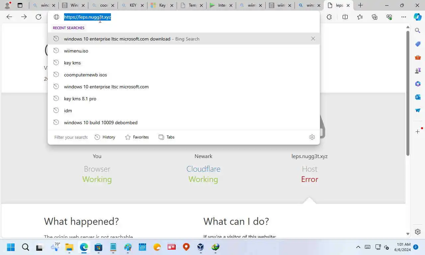Open the Extensions puzzle icon

pyautogui.click(x=329, y=17)
